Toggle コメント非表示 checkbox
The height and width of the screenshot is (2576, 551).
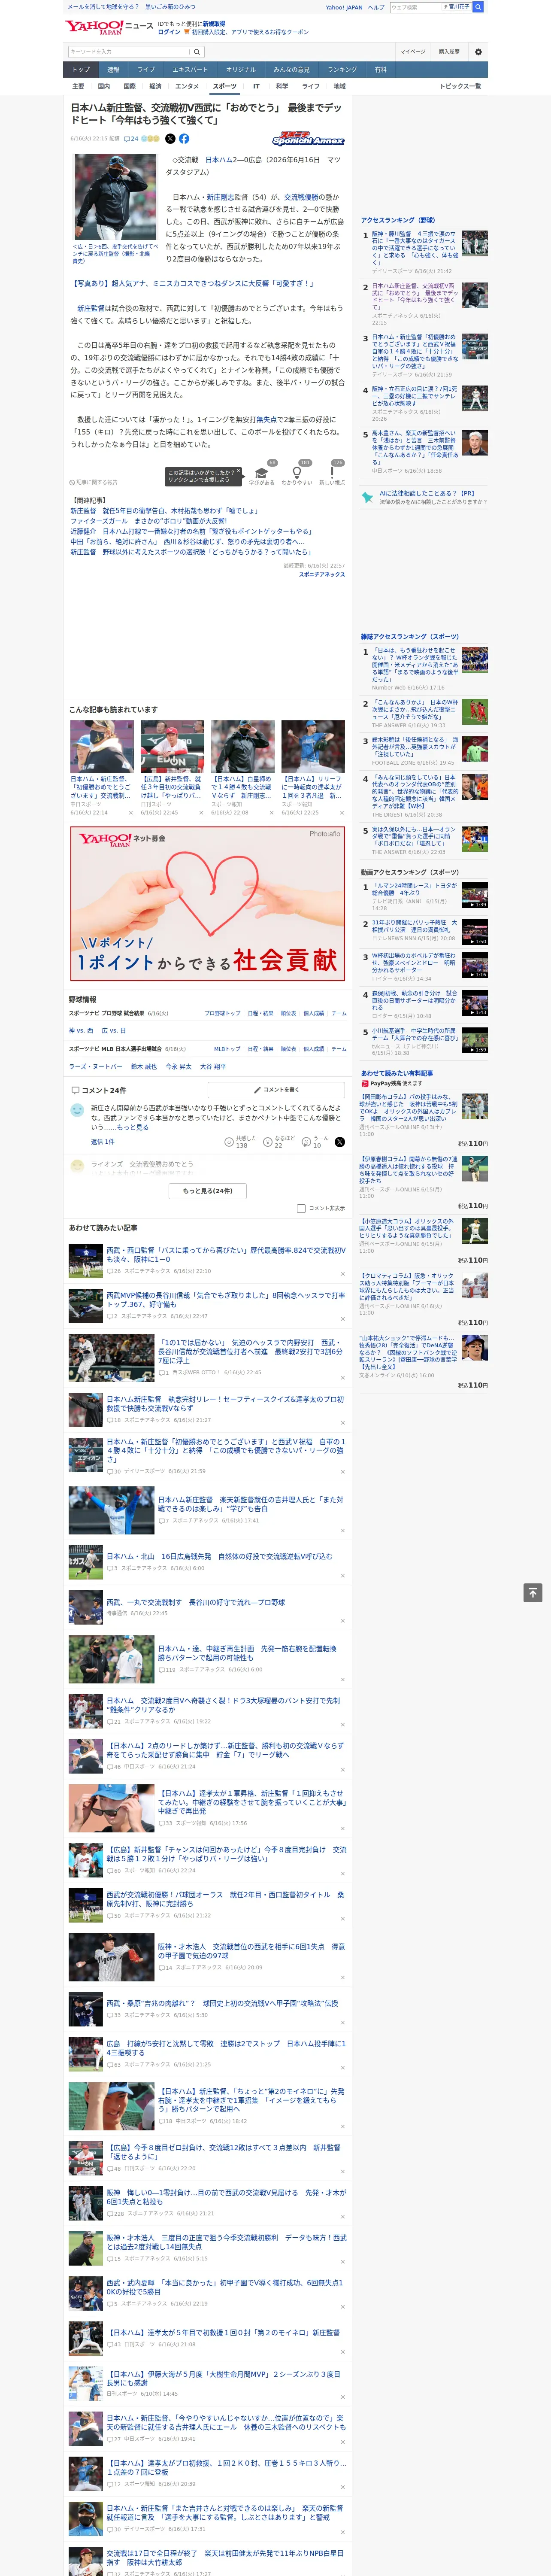click(301, 1208)
